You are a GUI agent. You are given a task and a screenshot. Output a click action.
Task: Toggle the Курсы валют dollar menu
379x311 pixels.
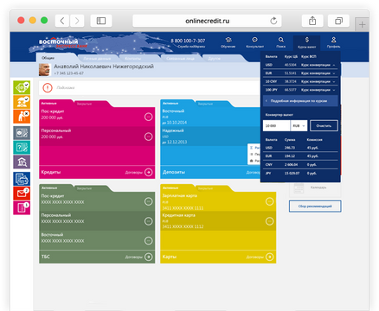306,42
